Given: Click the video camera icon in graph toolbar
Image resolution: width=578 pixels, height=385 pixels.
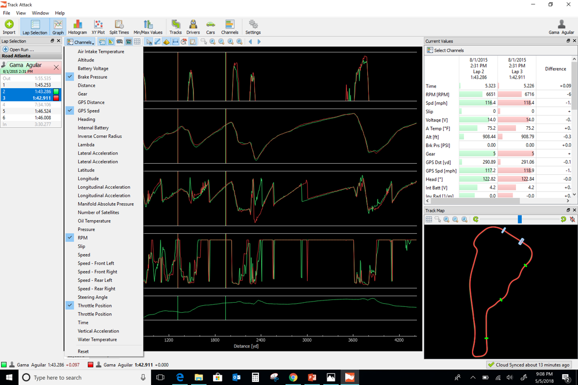Looking at the screenshot, I should click(119, 42).
